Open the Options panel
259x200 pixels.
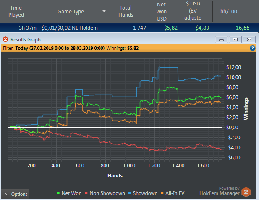tap(16, 194)
